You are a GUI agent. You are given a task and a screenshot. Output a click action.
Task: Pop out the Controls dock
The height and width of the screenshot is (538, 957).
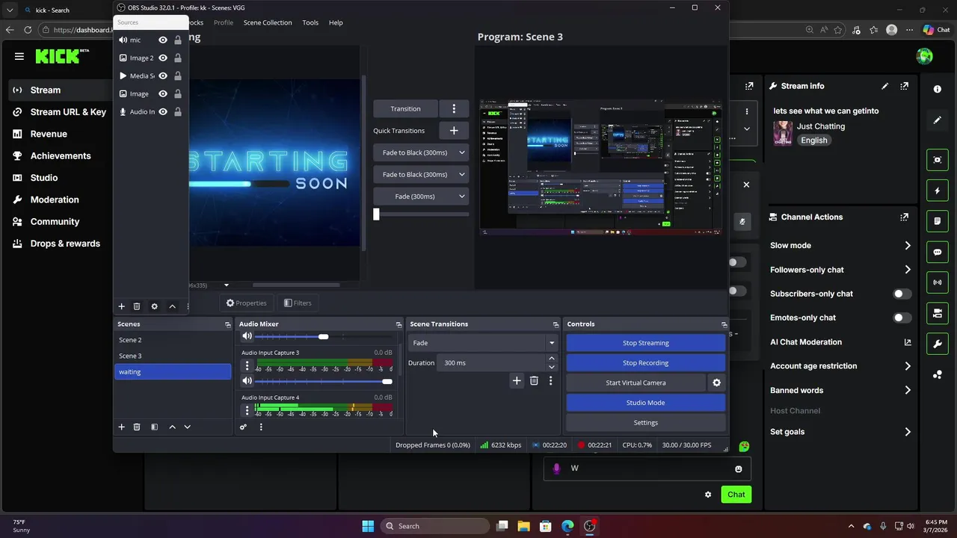point(724,324)
